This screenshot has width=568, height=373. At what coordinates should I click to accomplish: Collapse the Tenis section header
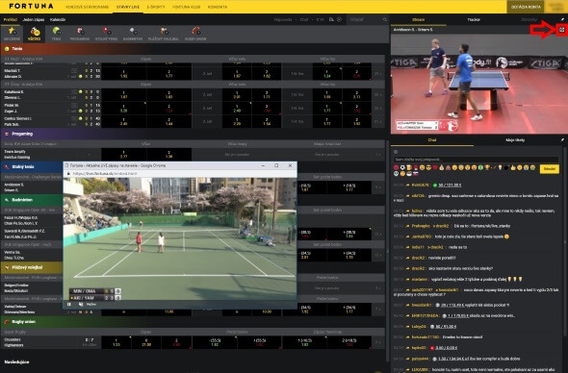point(194,48)
